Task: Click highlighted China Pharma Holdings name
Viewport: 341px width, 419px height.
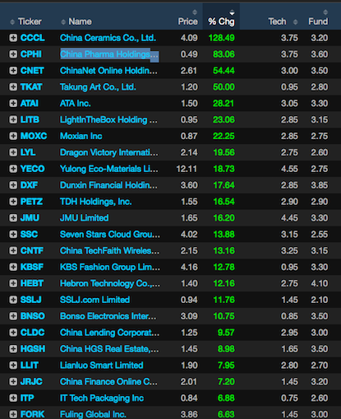Action: point(109,54)
